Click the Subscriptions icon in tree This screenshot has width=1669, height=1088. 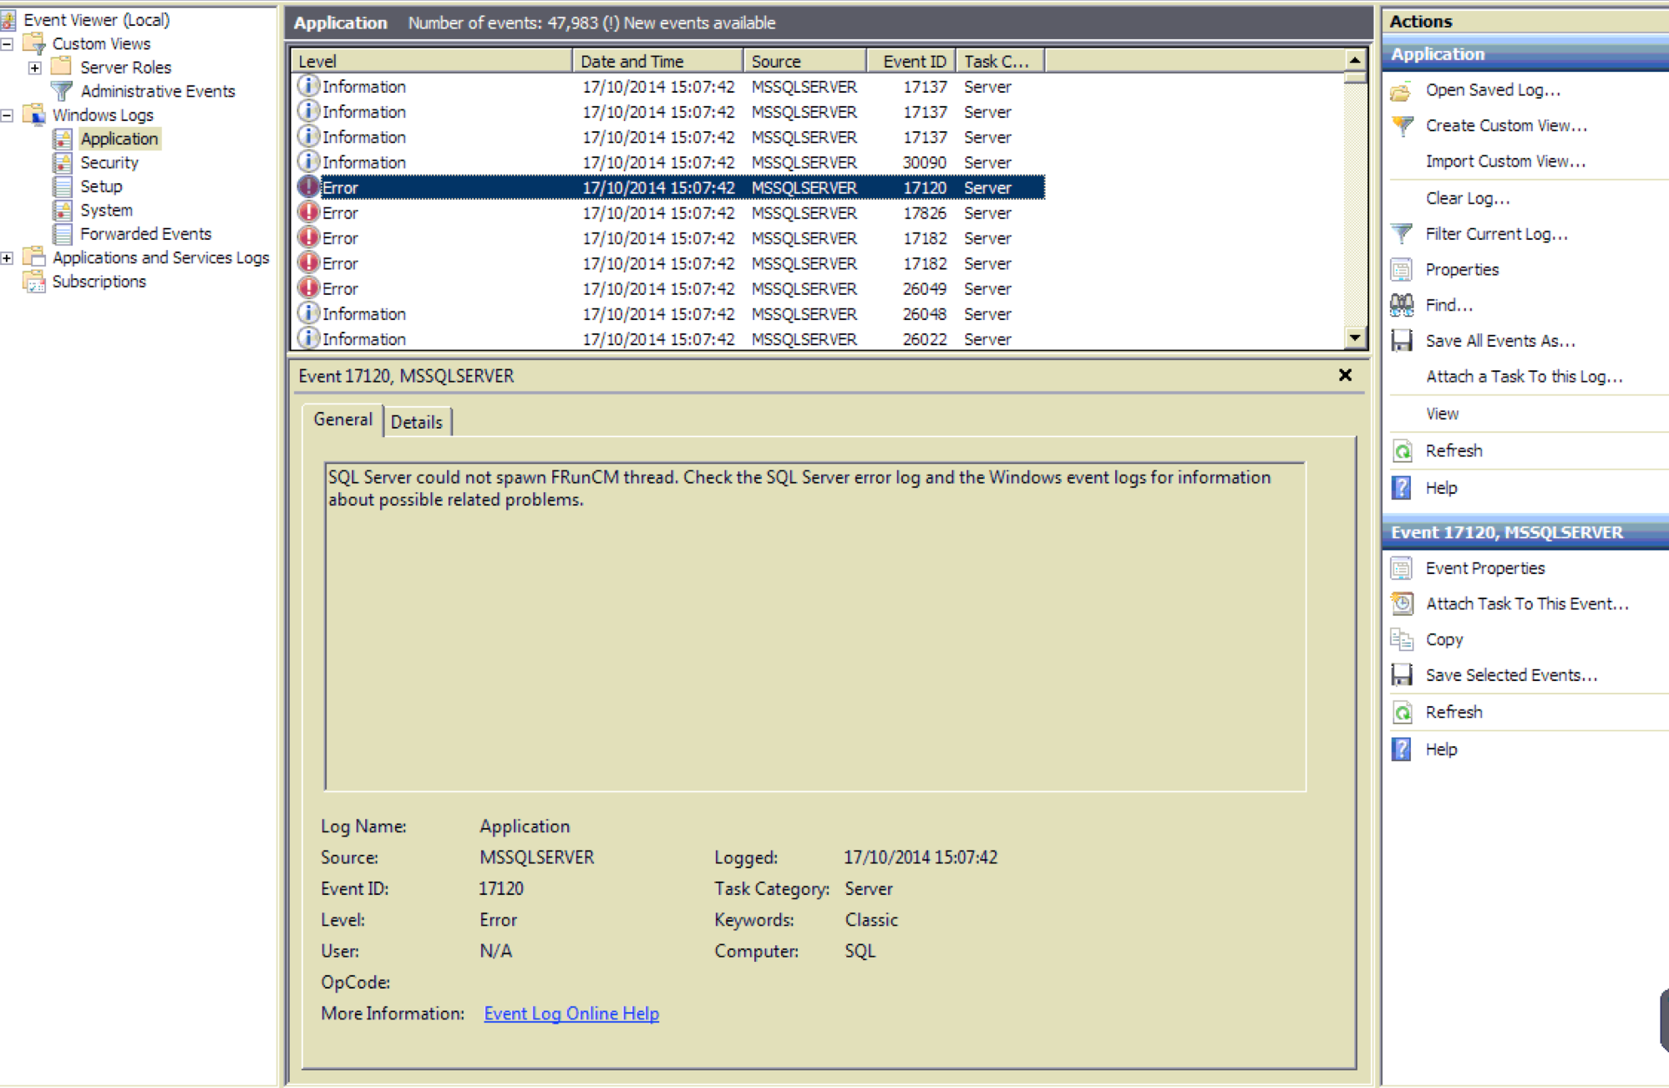point(35,282)
